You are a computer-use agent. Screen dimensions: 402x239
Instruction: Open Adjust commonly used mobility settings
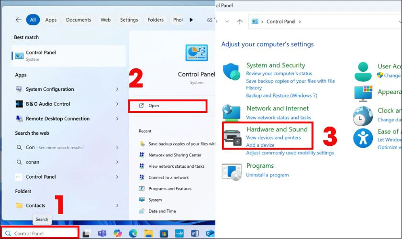[290, 153]
